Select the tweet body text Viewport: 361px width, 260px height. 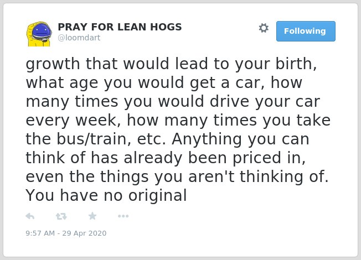click(x=178, y=129)
